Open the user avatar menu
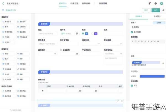Image resolution: width=166 pixels, height=112 pixels. pos(162,4)
